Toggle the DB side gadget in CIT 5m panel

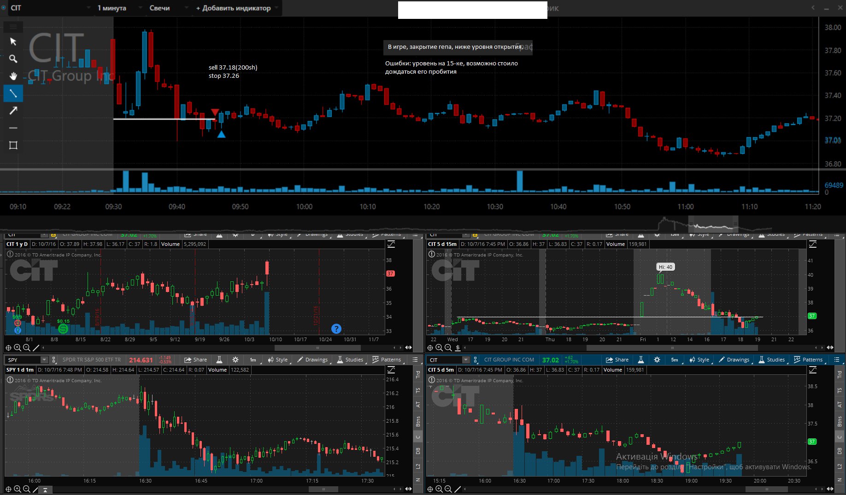coord(840,451)
